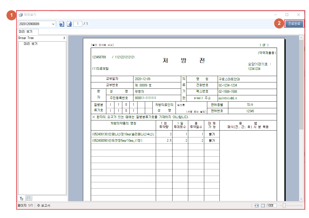Click the 처방전 title in the document
This screenshot has height=218, width=309.
pyautogui.click(x=183, y=61)
